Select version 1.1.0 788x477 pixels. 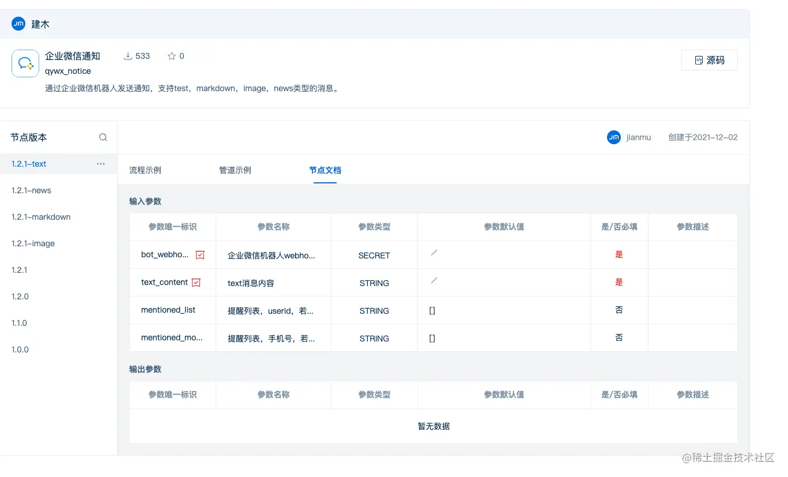19,323
